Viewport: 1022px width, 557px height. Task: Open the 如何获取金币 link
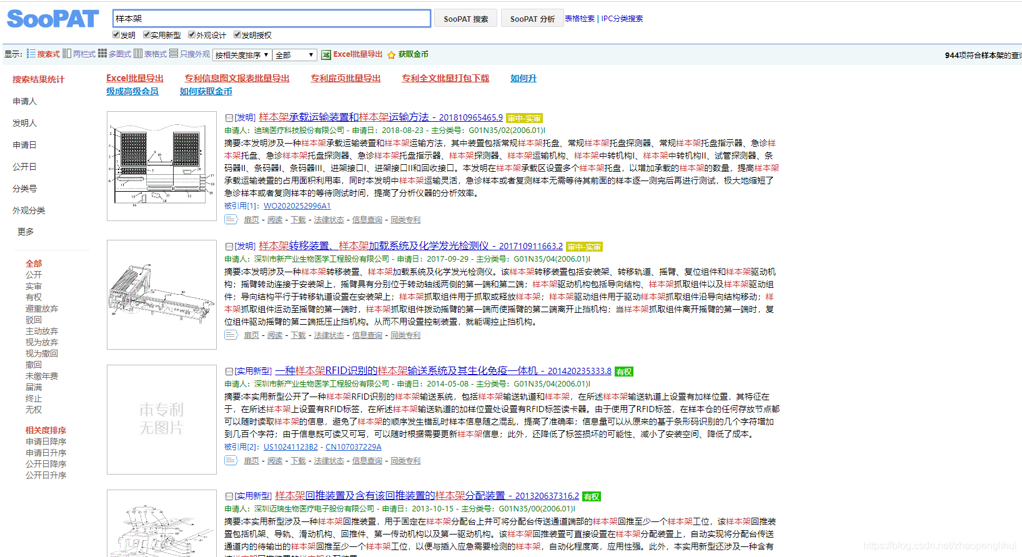click(x=206, y=91)
